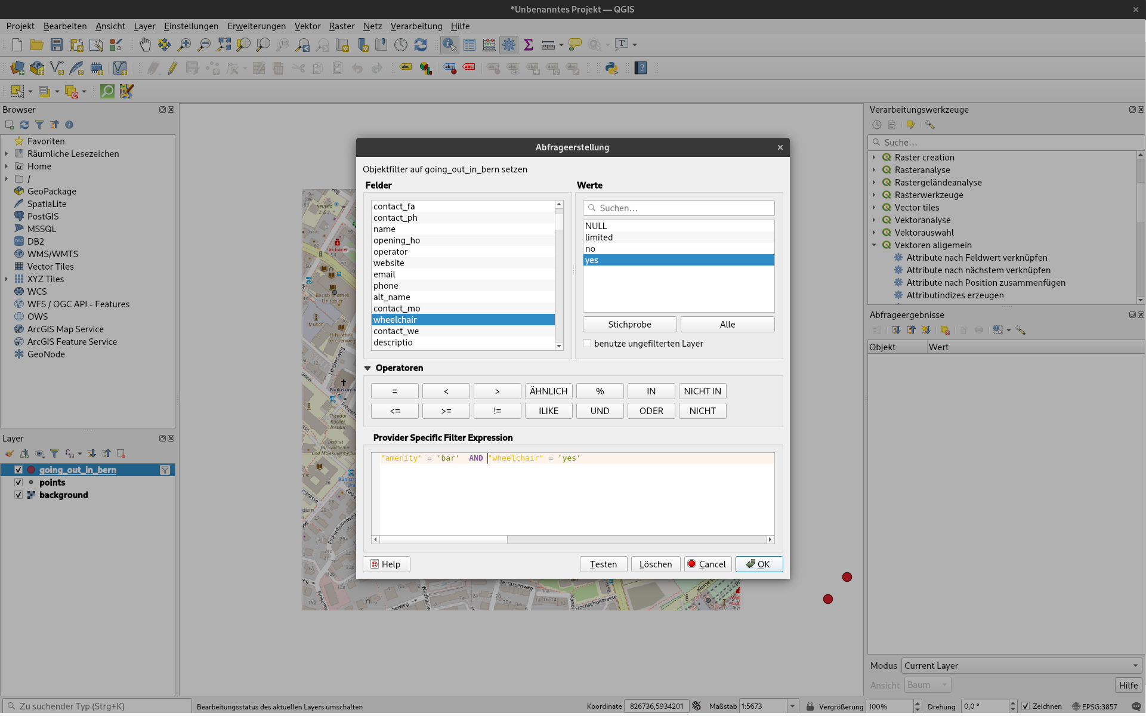This screenshot has width=1146, height=716.
Task: Click the Zoom In magnifier tool
Action: 184,45
